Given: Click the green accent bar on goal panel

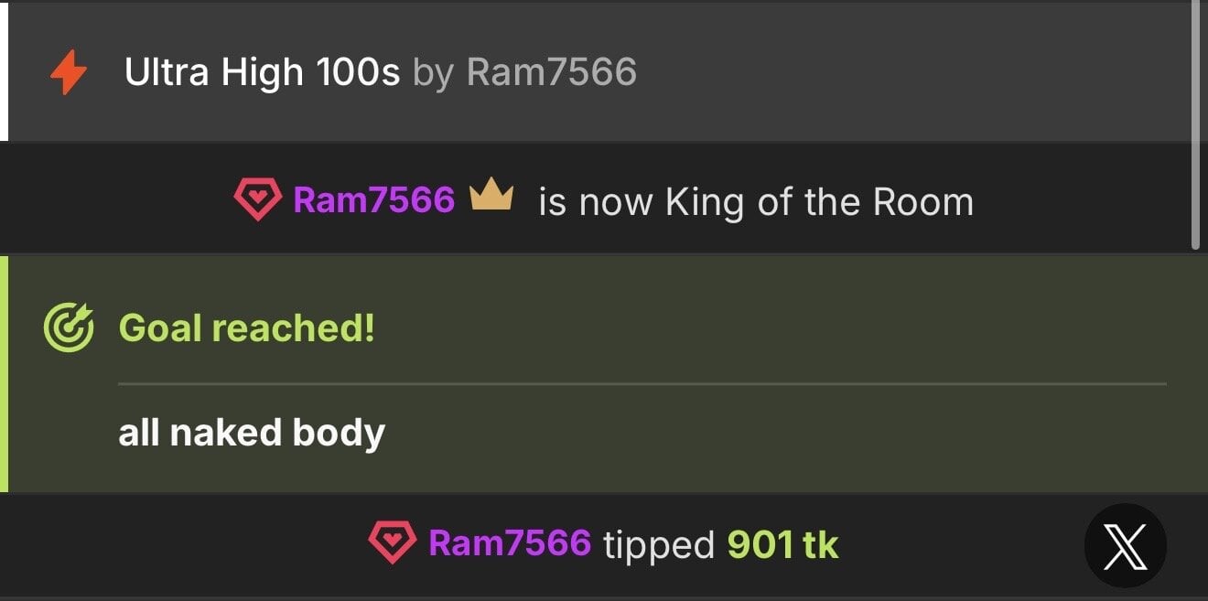Looking at the screenshot, I should click(4, 373).
